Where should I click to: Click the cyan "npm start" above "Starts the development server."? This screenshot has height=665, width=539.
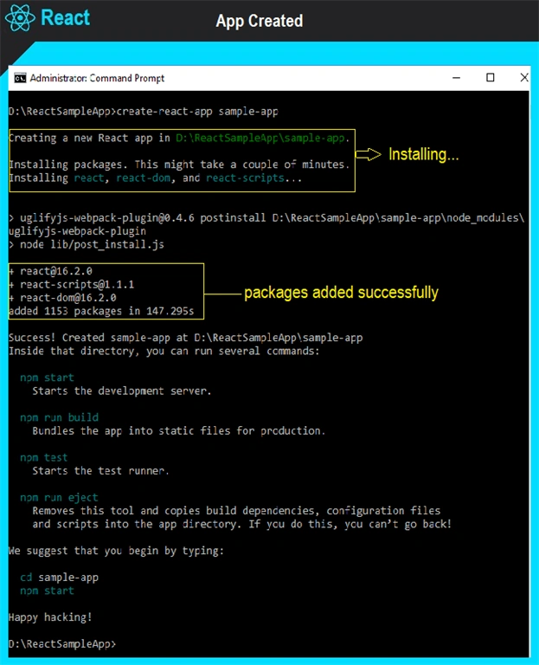point(47,378)
